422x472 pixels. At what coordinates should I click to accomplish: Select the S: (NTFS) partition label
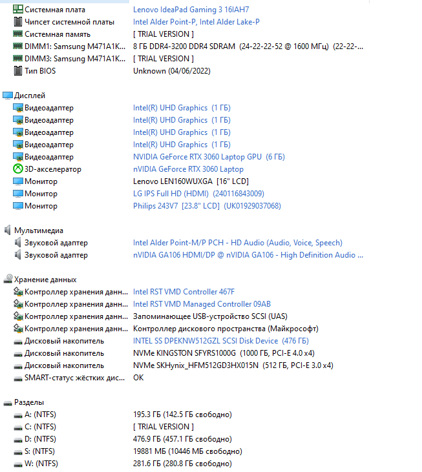click(x=39, y=451)
